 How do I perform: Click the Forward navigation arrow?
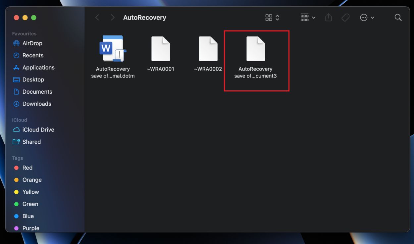click(x=112, y=17)
